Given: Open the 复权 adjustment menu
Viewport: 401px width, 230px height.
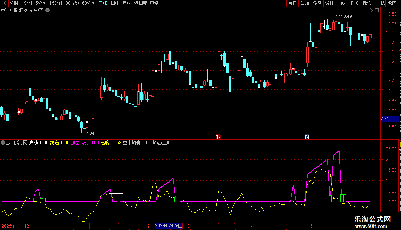Looking at the screenshot, I should 292,3.
